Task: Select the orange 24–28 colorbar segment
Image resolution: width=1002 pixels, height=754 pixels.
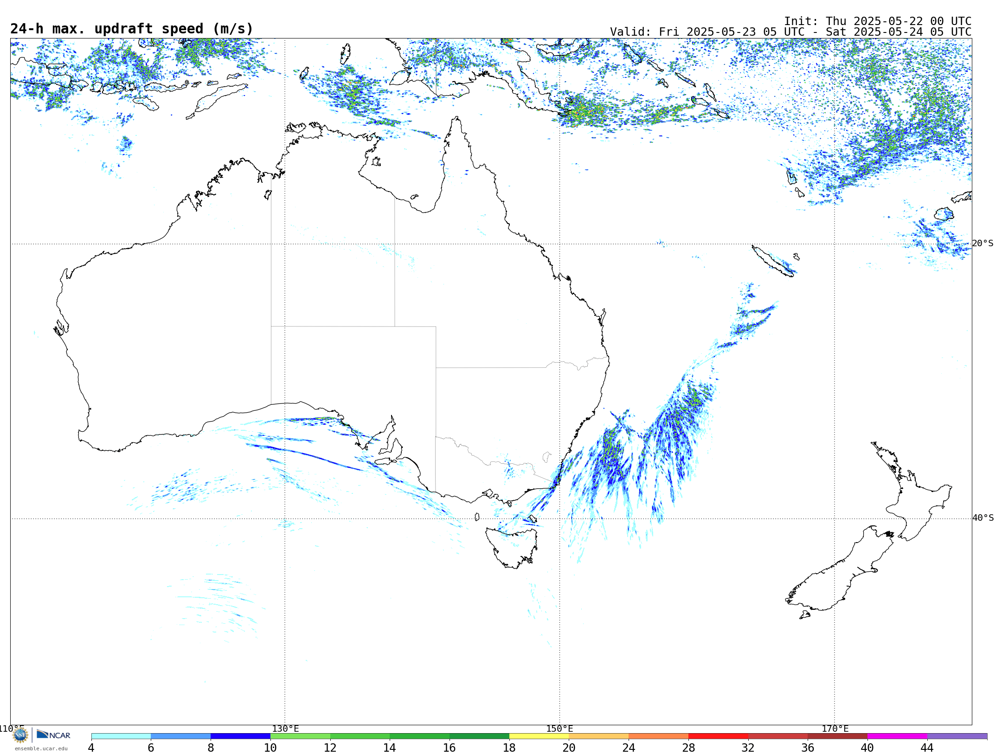Action: pos(658,736)
